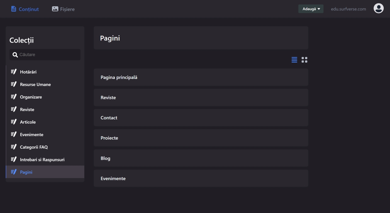The height and width of the screenshot is (213, 390).
Task: Open the Adaugă dropdown
Action: 311,9
